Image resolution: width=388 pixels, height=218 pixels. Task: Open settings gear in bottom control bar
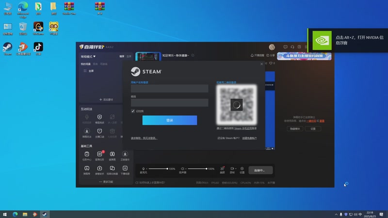tap(242, 170)
